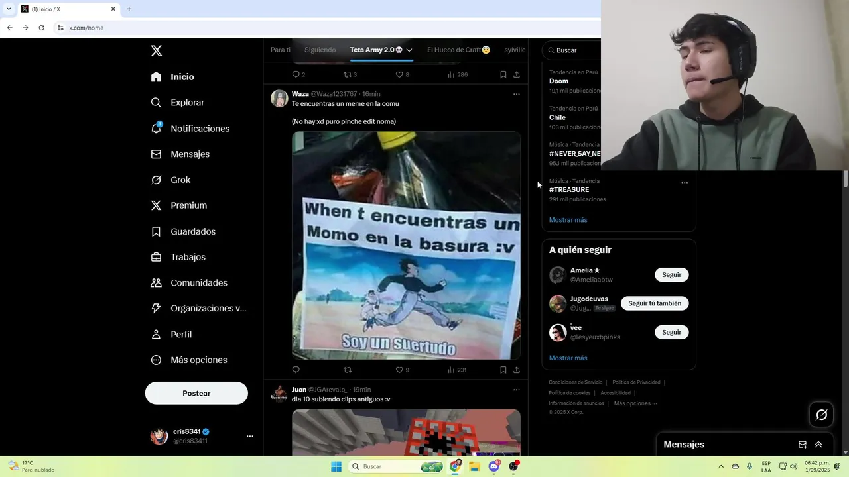Repost Waza's post
The height and width of the screenshot is (477, 849).
(x=348, y=370)
